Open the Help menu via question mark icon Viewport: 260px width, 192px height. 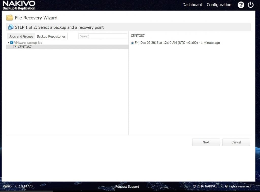pyautogui.click(x=241, y=5)
